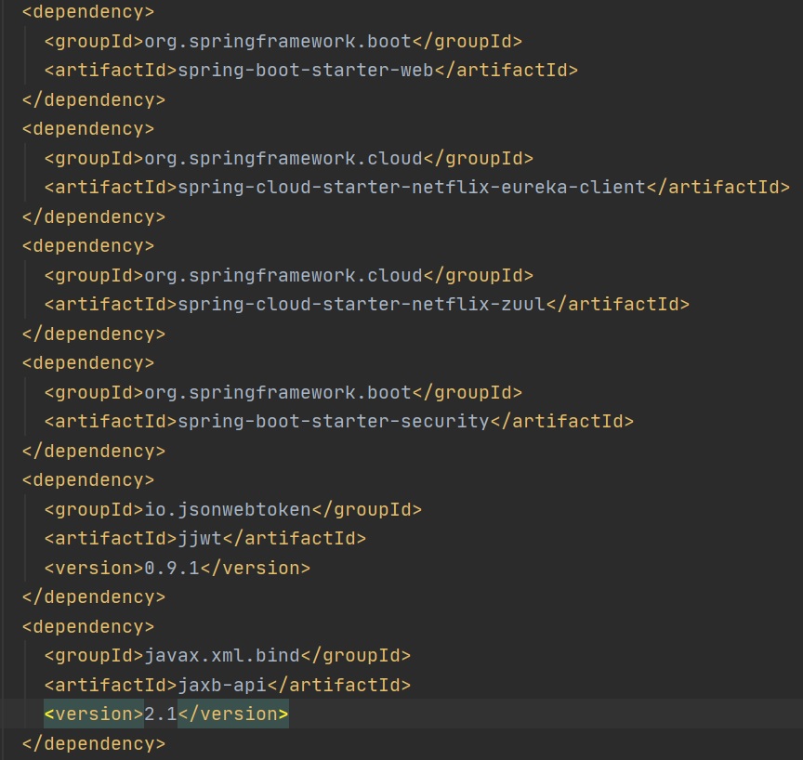This screenshot has height=760, width=803.
Task: Place cursor on spring-cloud-starter-netflix-eureka-client text
Action: click(x=411, y=187)
